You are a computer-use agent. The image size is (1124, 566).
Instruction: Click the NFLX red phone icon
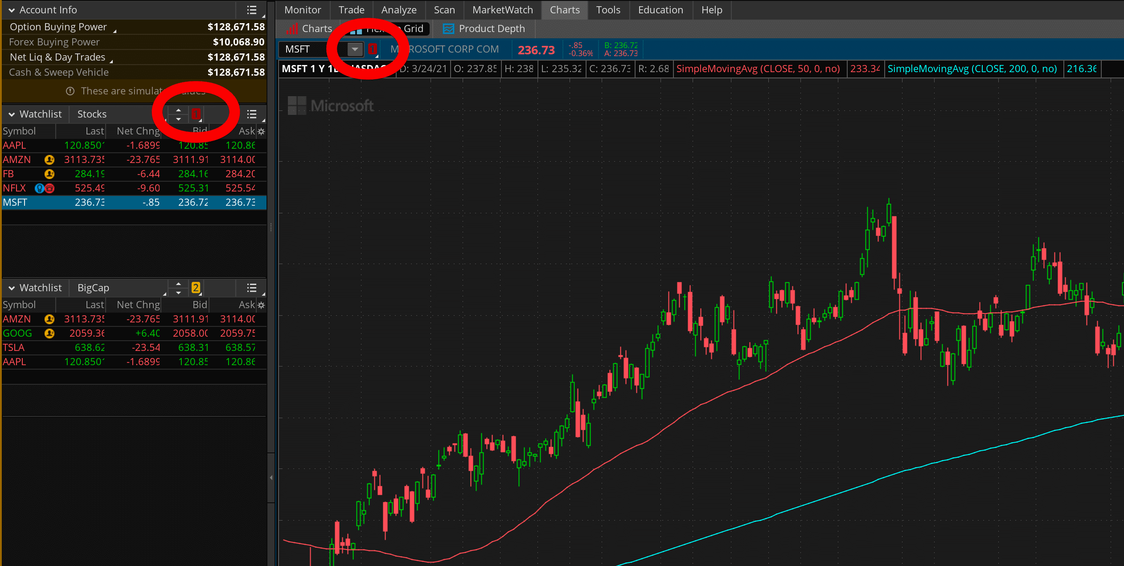pos(49,188)
